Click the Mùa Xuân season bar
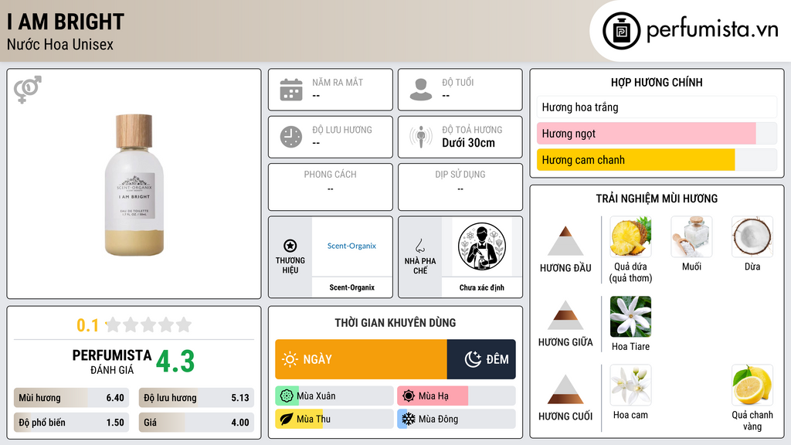This screenshot has width=791, height=445. [334, 396]
